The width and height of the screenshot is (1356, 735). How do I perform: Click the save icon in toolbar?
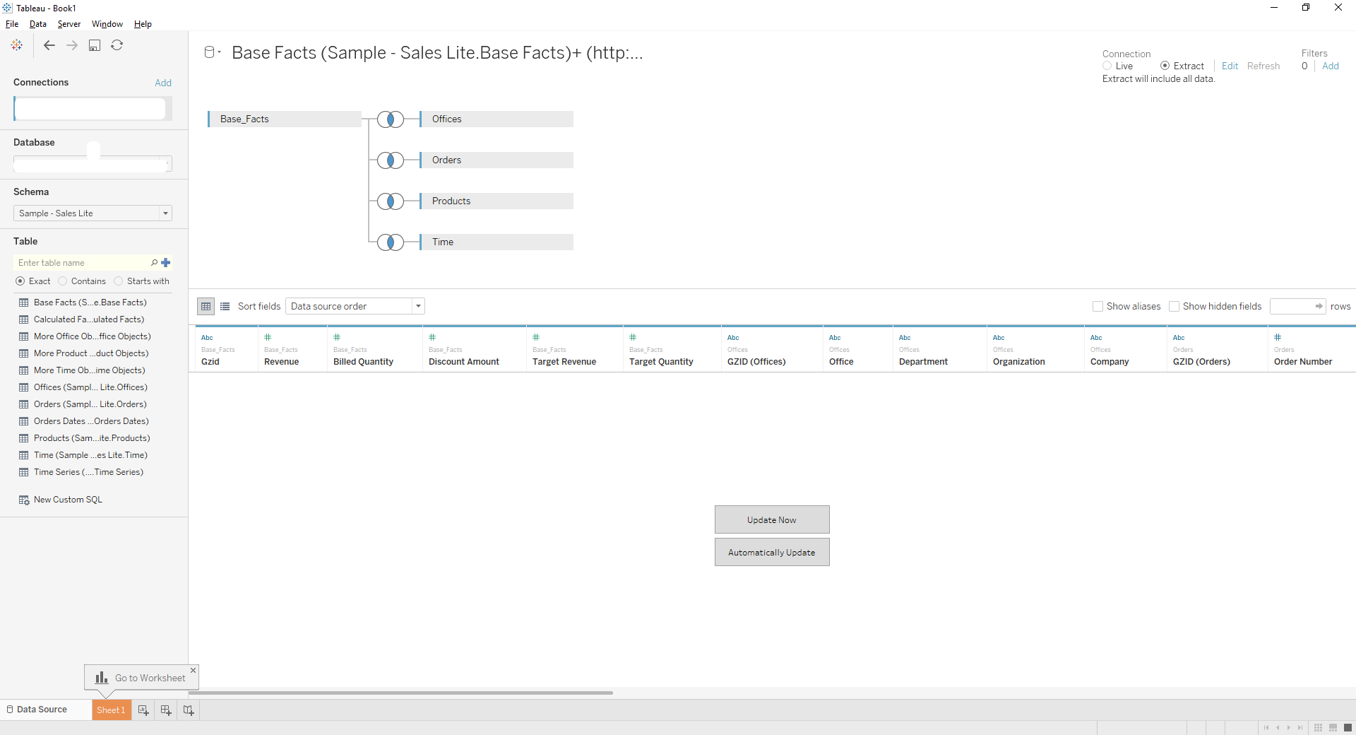coord(95,45)
